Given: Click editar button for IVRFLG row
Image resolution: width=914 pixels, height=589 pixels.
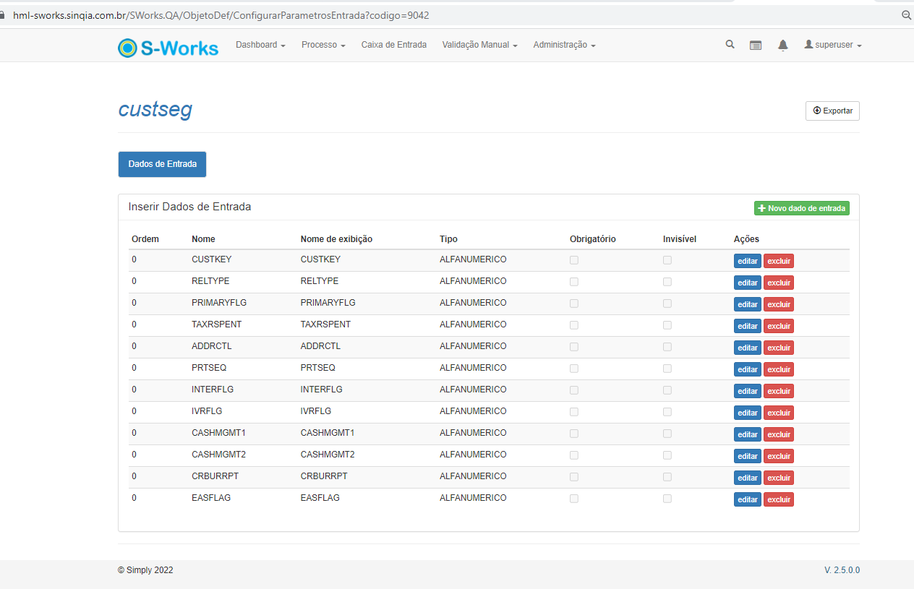Looking at the screenshot, I should click(x=747, y=413).
